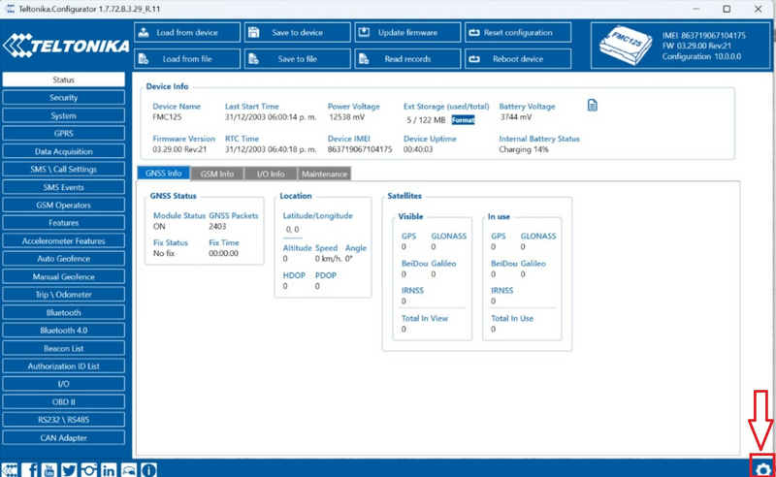Switch to the GSM Info tab
776x477 pixels.
[x=216, y=174]
